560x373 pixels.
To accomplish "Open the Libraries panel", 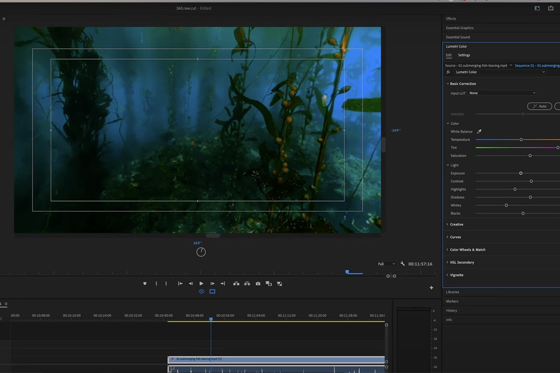I will point(453,292).
